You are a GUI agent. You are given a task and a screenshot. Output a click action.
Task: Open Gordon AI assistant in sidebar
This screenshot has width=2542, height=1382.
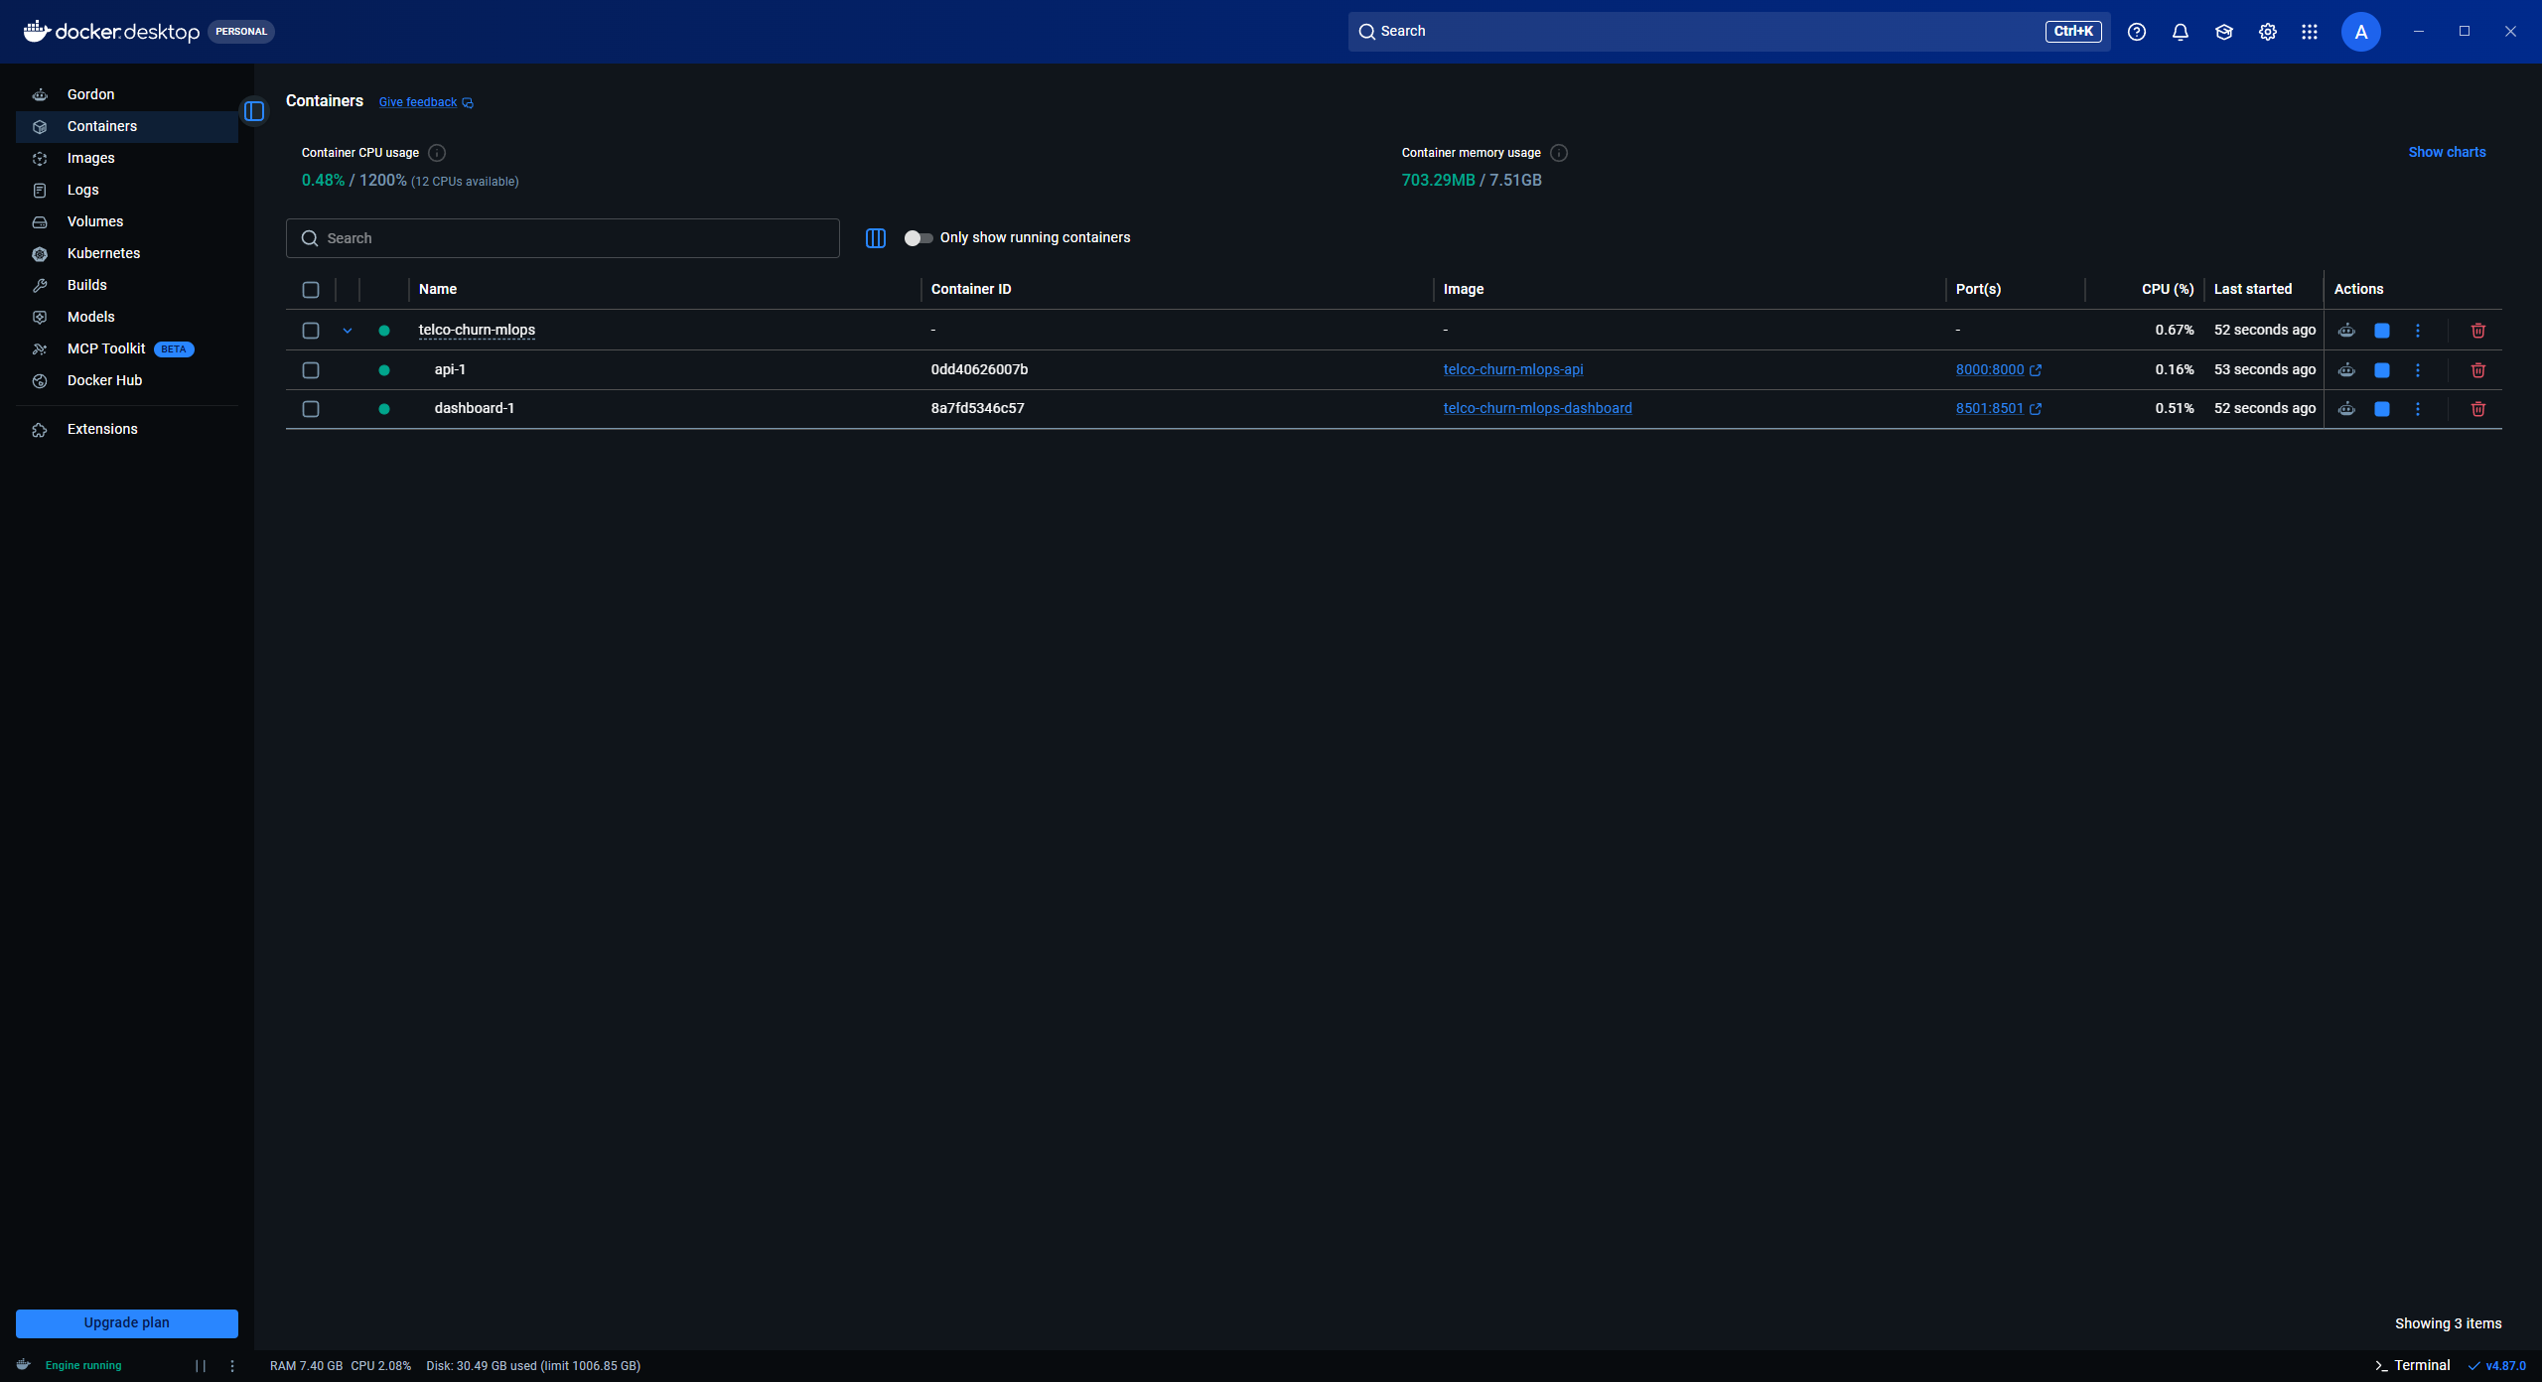tap(127, 94)
